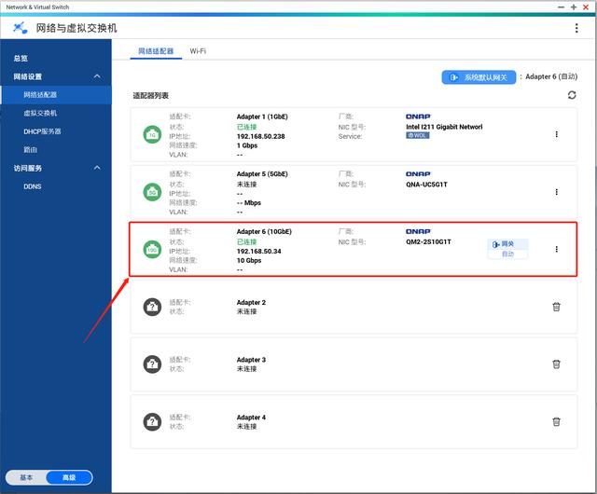Click the Adapter 6 (10GbE) name

tap(264, 231)
